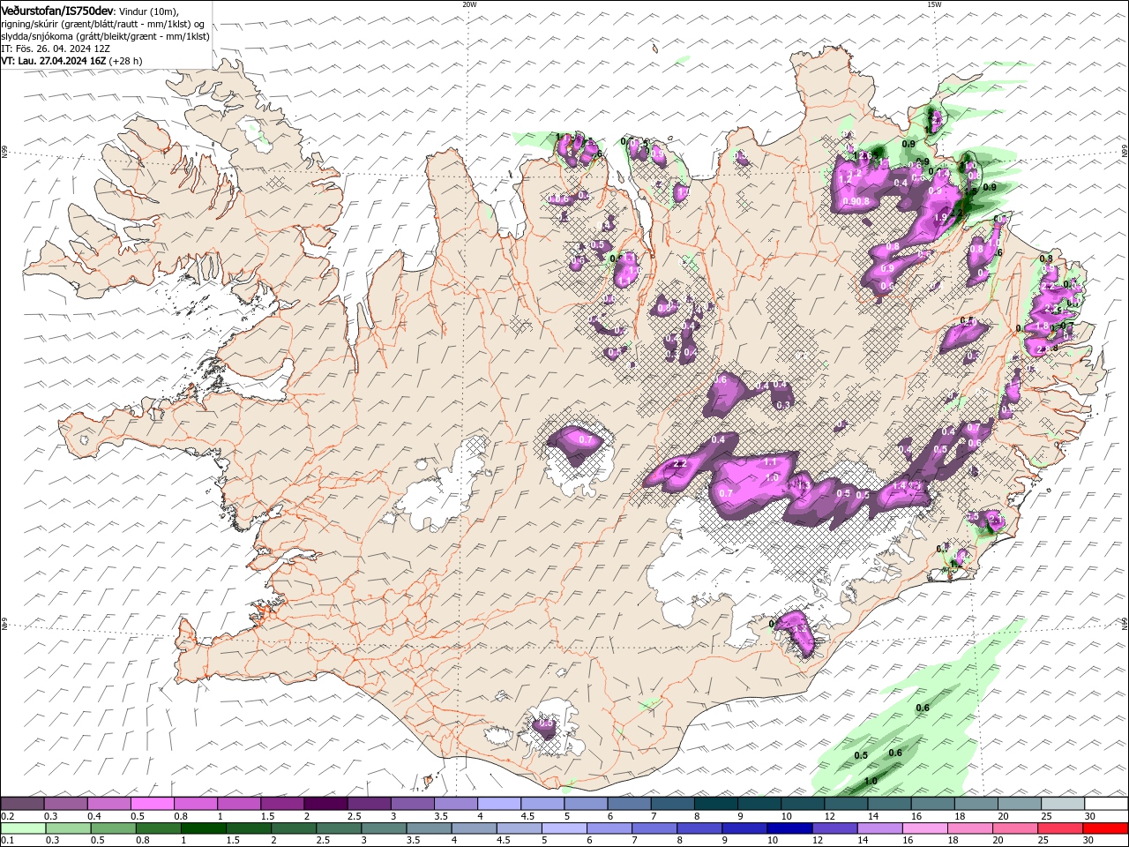
Task: Click the '1.0' value in offshore rain area
Action: tap(871, 781)
